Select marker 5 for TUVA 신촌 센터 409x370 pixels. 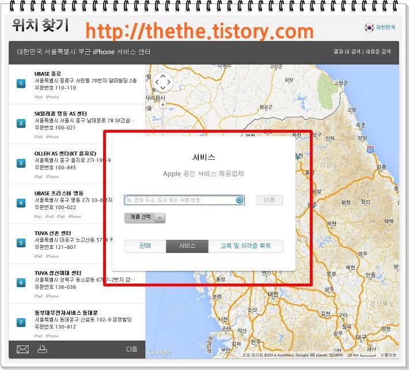coord(21,243)
